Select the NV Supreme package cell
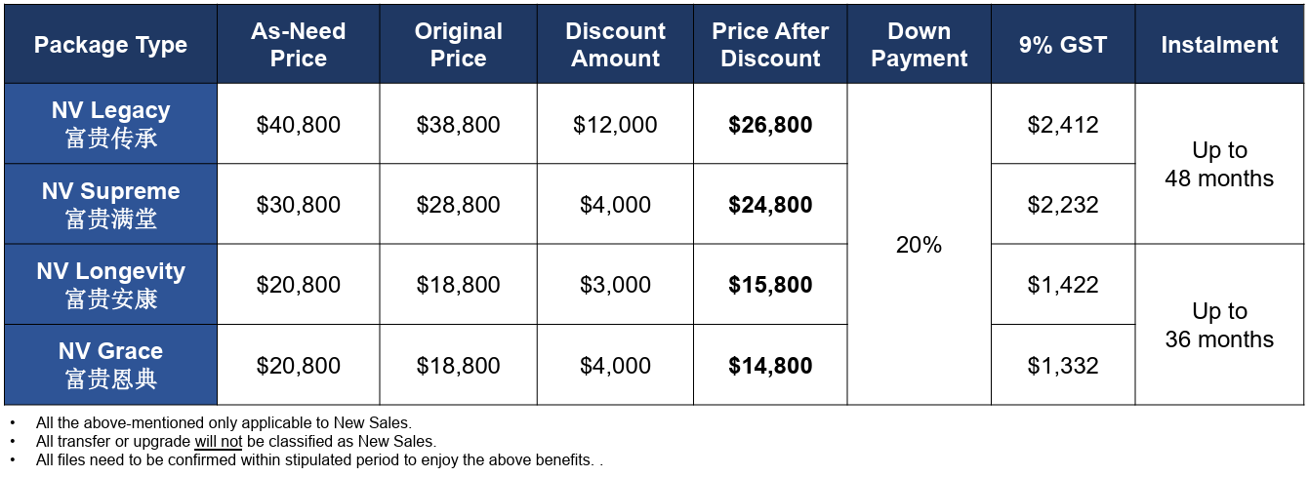1309x477 pixels. pos(110,204)
